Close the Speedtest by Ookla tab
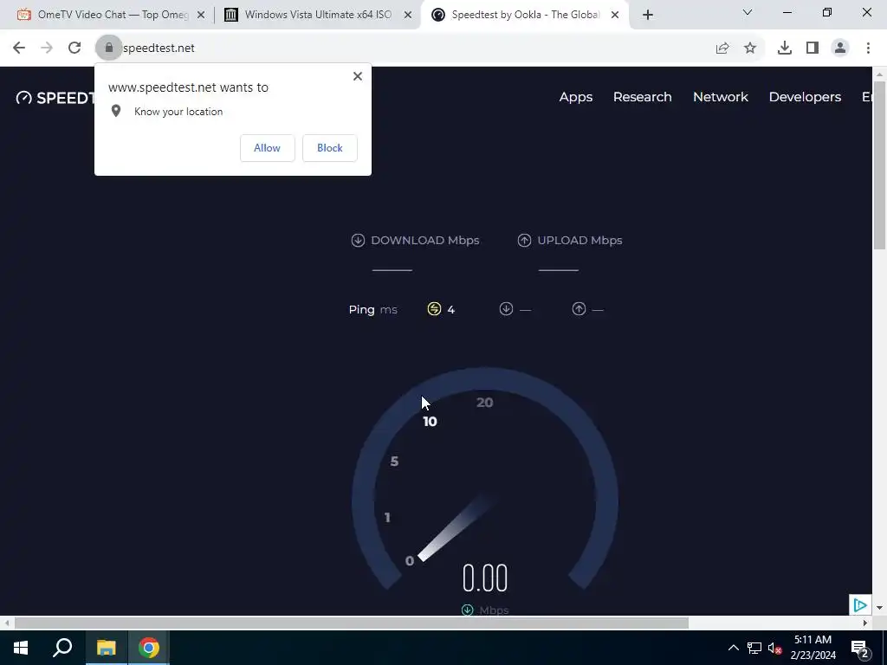 coord(615,16)
